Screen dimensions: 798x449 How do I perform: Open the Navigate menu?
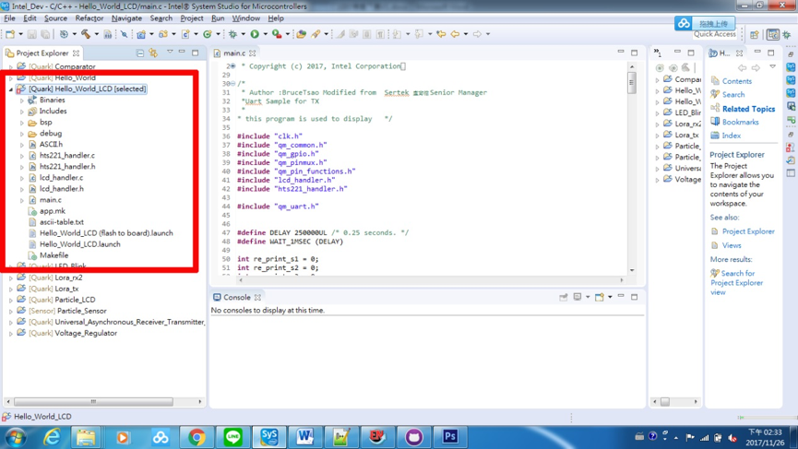coord(126,18)
